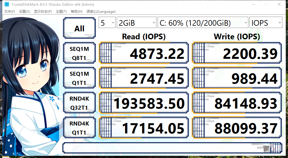The width and height of the screenshot is (288, 158).
Task: Open the 文件(F) menu
Action: click(10, 12)
